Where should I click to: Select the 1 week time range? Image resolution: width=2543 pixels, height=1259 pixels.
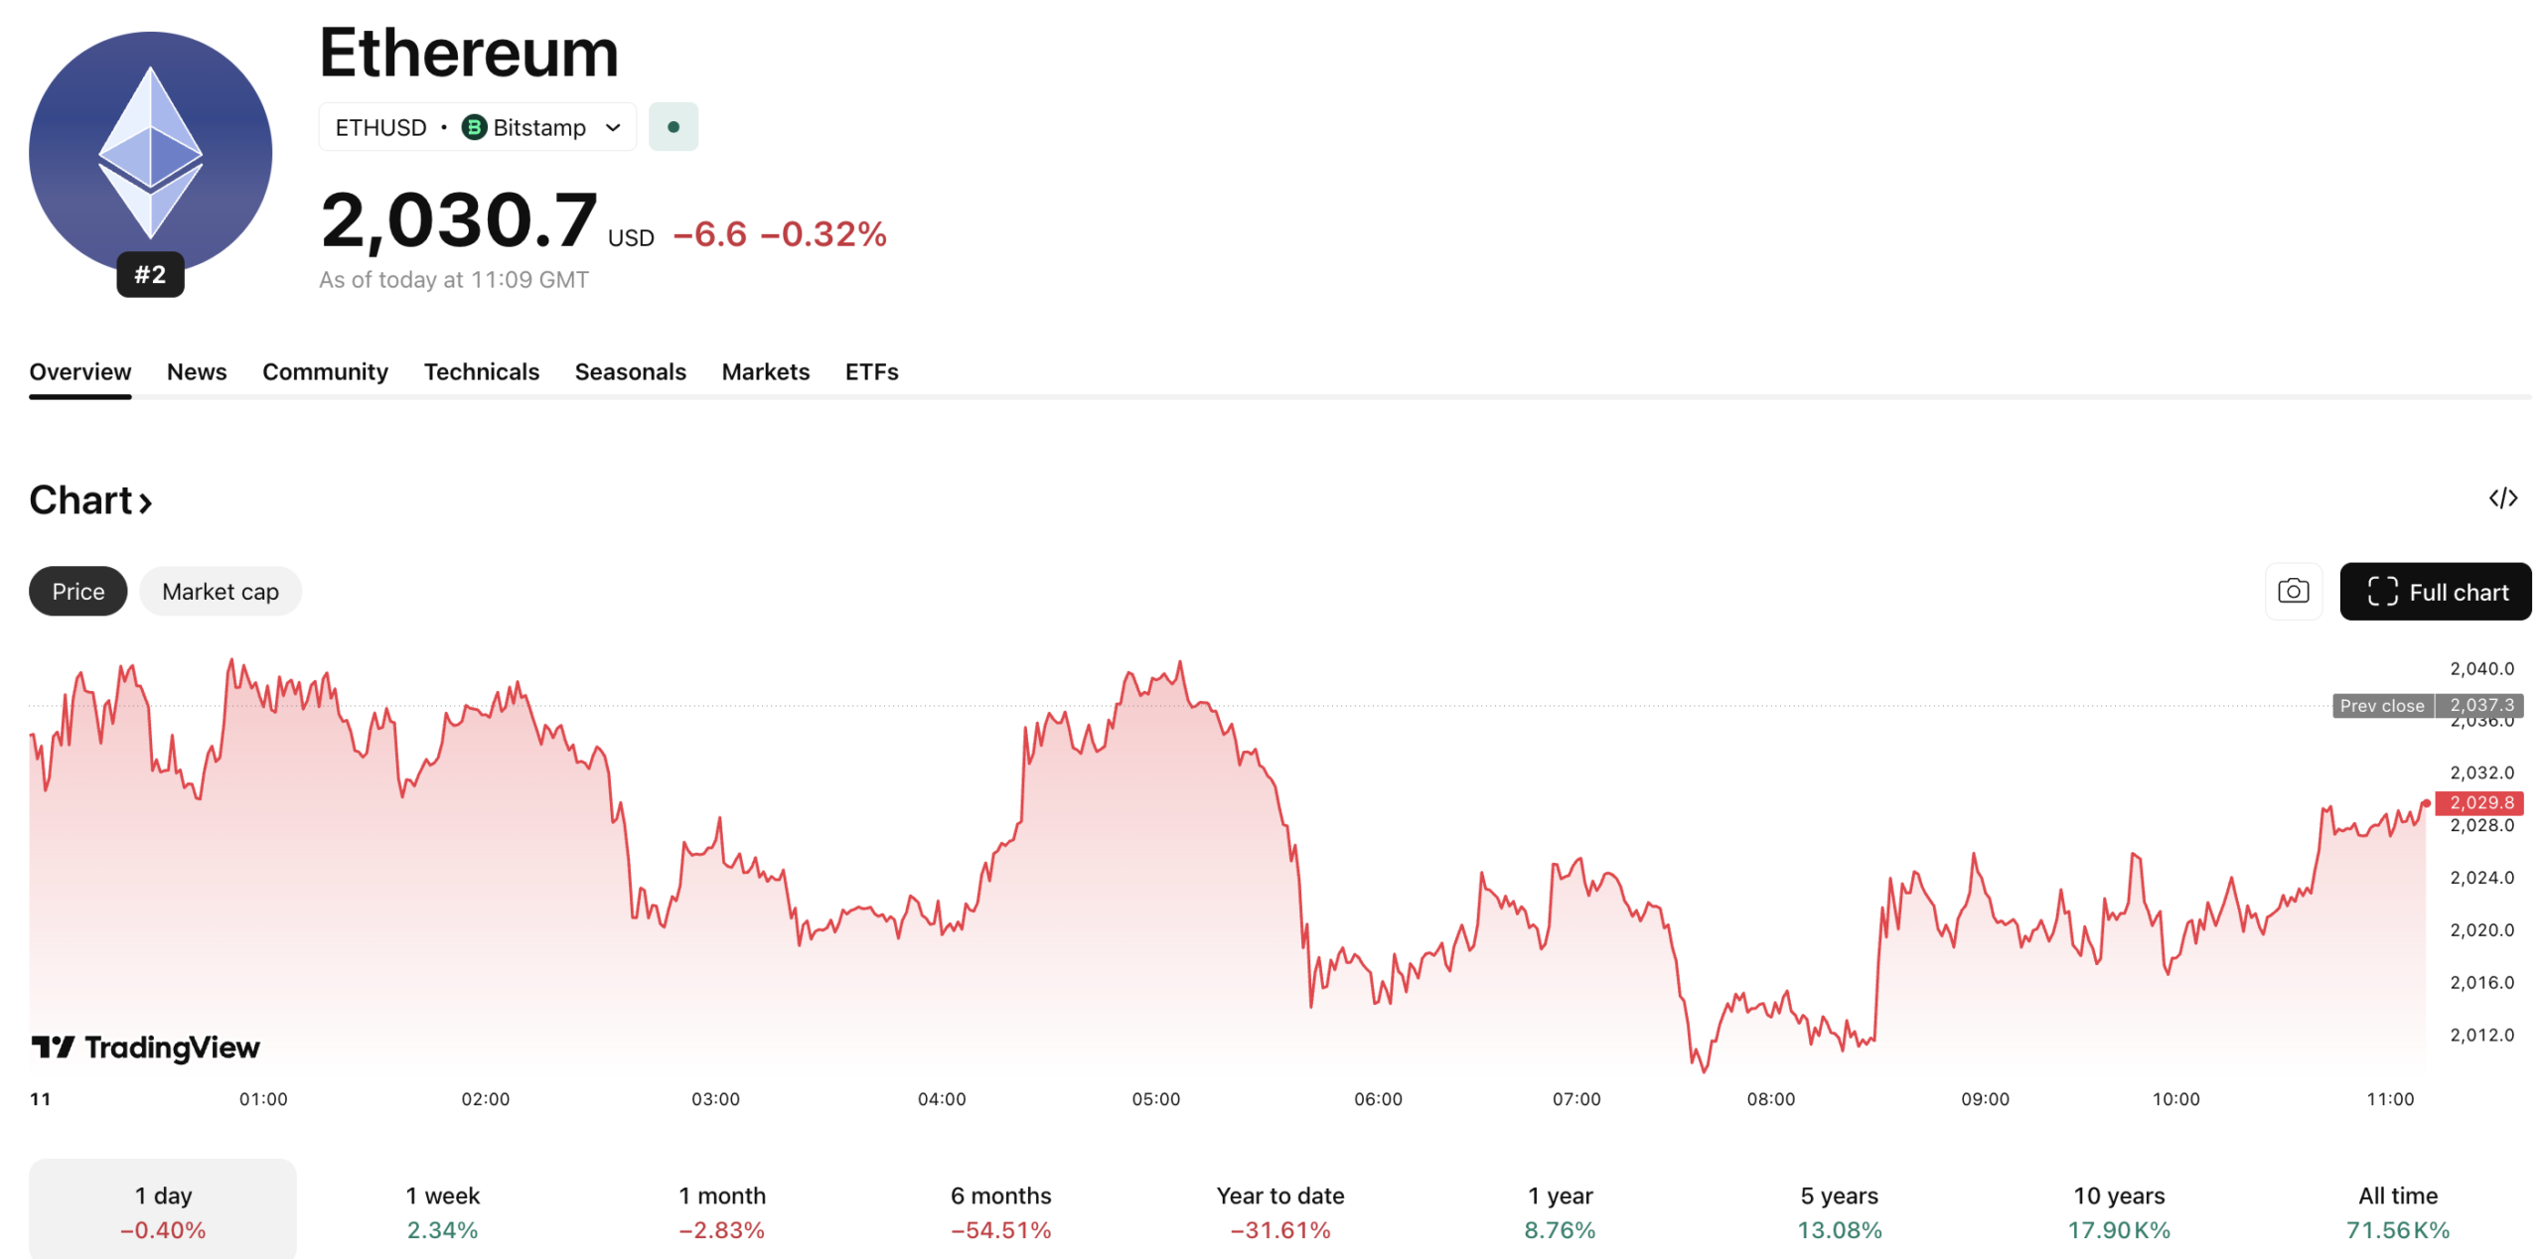click(x=443, y=1211)
